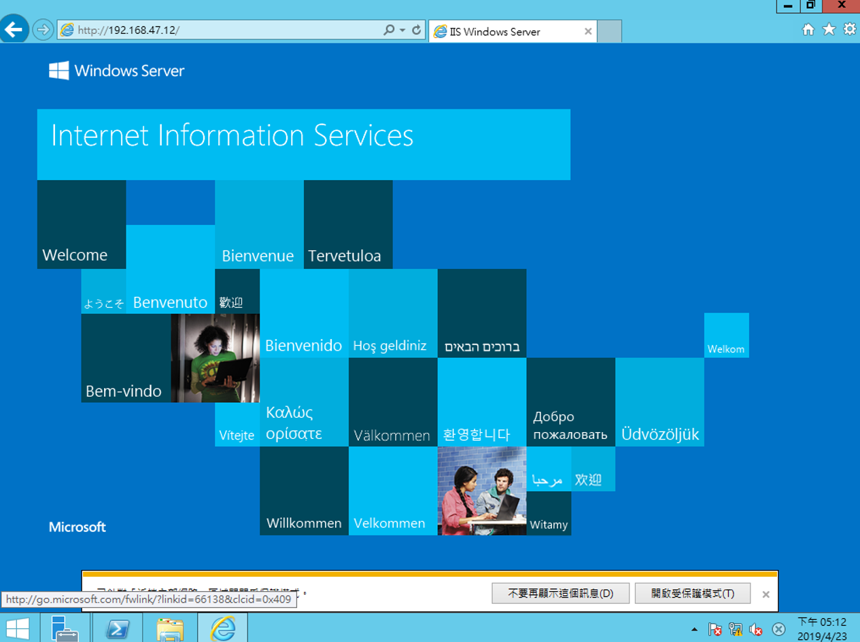Click the Refresh icon in address bar
Viewport: 860px width, 642px height.
pos(417,30)
